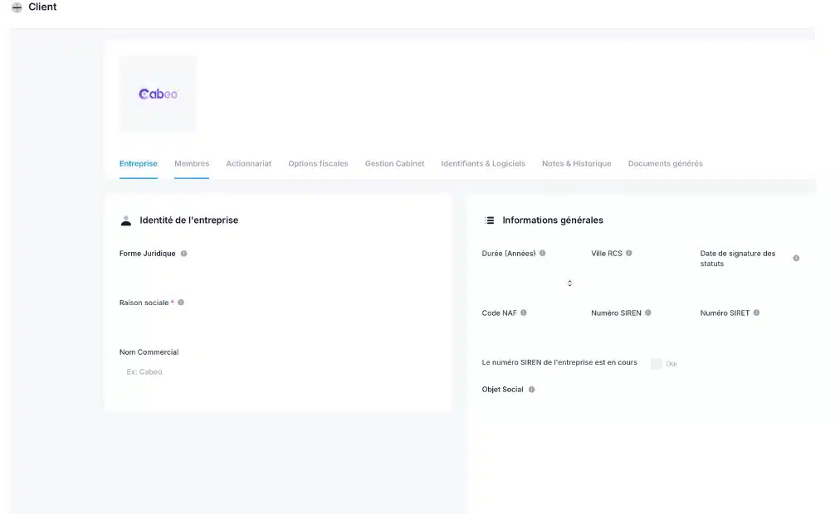This screenshot has height=514, width=835.
Task: Click the info icon next to Ville RCS
Action: tap(629, 254)
